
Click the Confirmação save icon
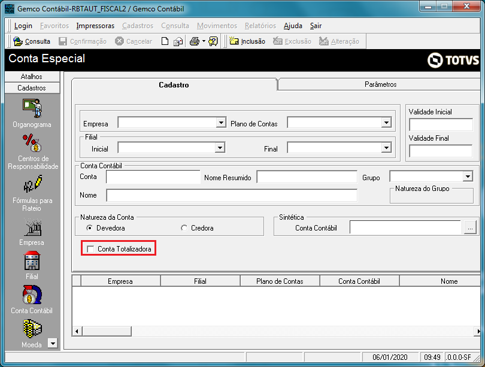click(x=63, y=41)
